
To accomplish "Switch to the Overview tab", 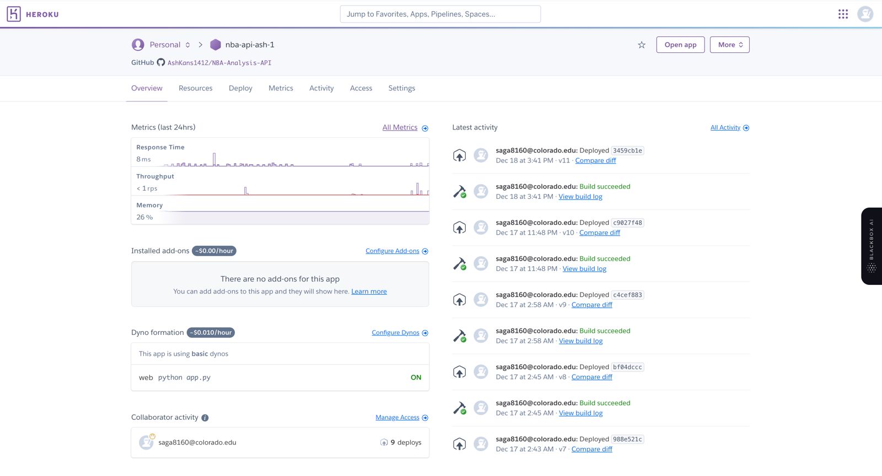I will click(147, 88).
